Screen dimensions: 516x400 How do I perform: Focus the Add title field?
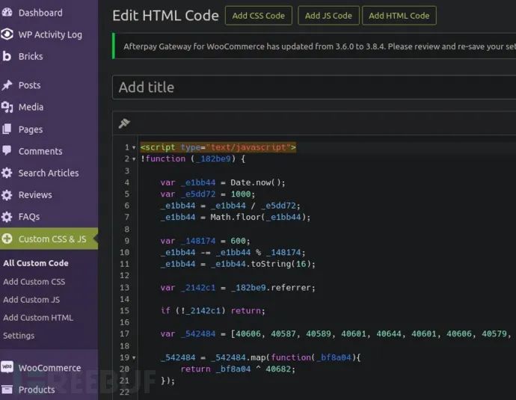314,87
